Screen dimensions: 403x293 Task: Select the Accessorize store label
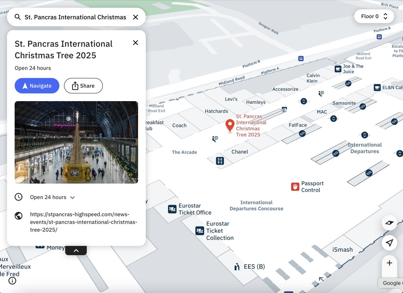coord(285,89)
